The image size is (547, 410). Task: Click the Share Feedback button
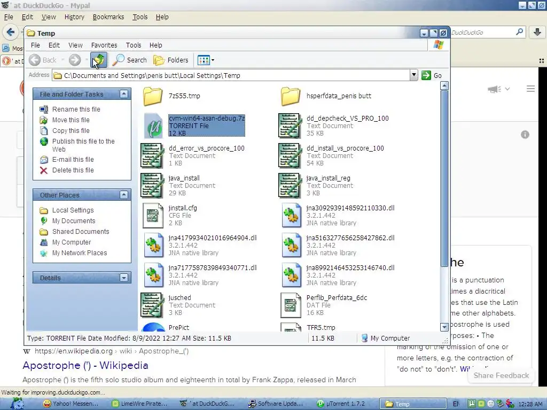[501, 375]
